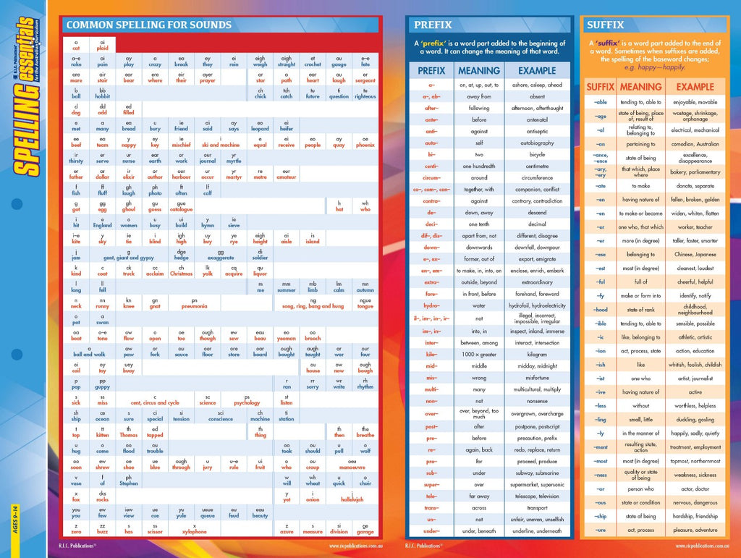Click the word 'pneumonia' in the spelling chart
This screenshot has width=741, height=558.
click(x=194, y=306)
